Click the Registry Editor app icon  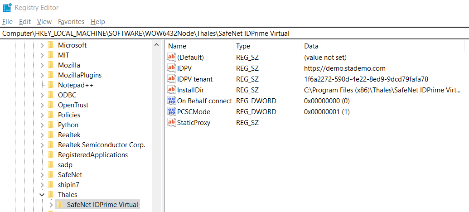coord(7,7)
